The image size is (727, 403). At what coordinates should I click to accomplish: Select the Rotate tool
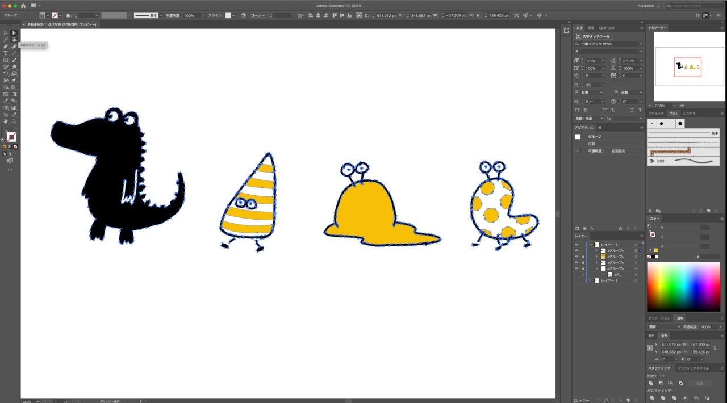pos(6,74)
